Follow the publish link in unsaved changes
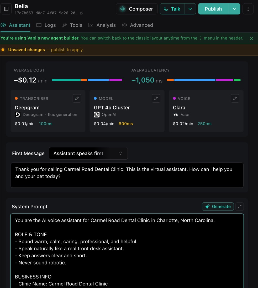 pyautogui.click(x=58, y=50)
